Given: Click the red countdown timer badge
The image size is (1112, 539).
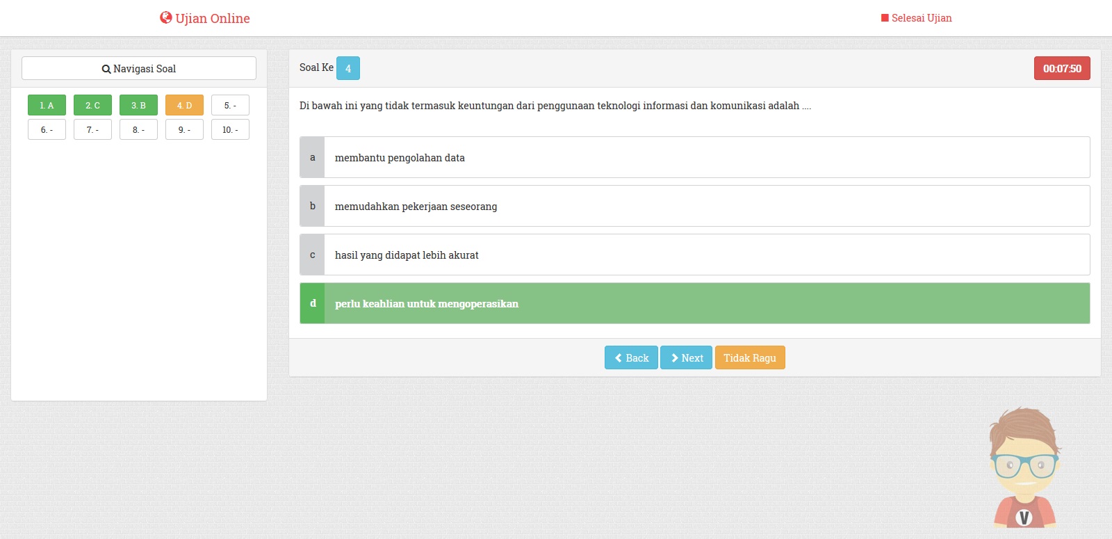Looking at the screenshot, I should [x=1062, y=68].
